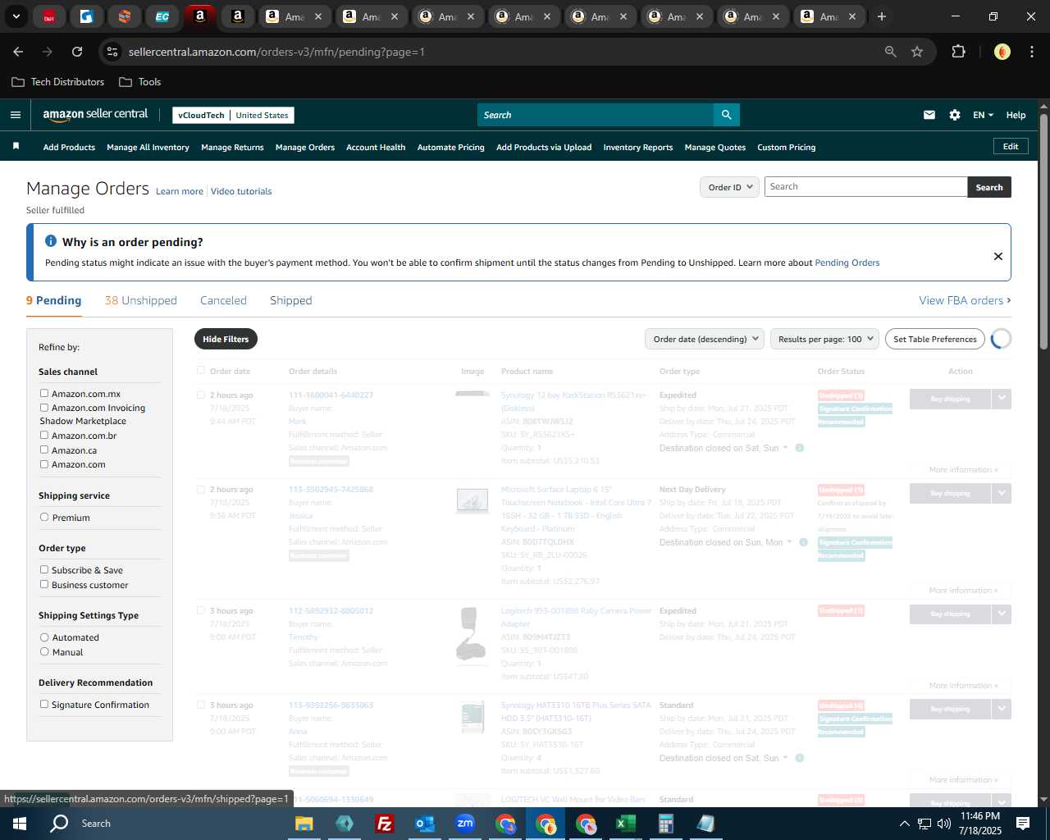Screen dimensions: 1050x840
Task: Switch to the Shipped orders tab
Action: [x=291, y=300]
